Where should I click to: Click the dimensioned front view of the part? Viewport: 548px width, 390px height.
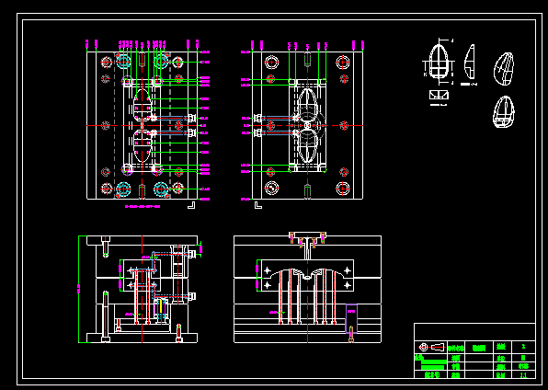click(439, 63)
